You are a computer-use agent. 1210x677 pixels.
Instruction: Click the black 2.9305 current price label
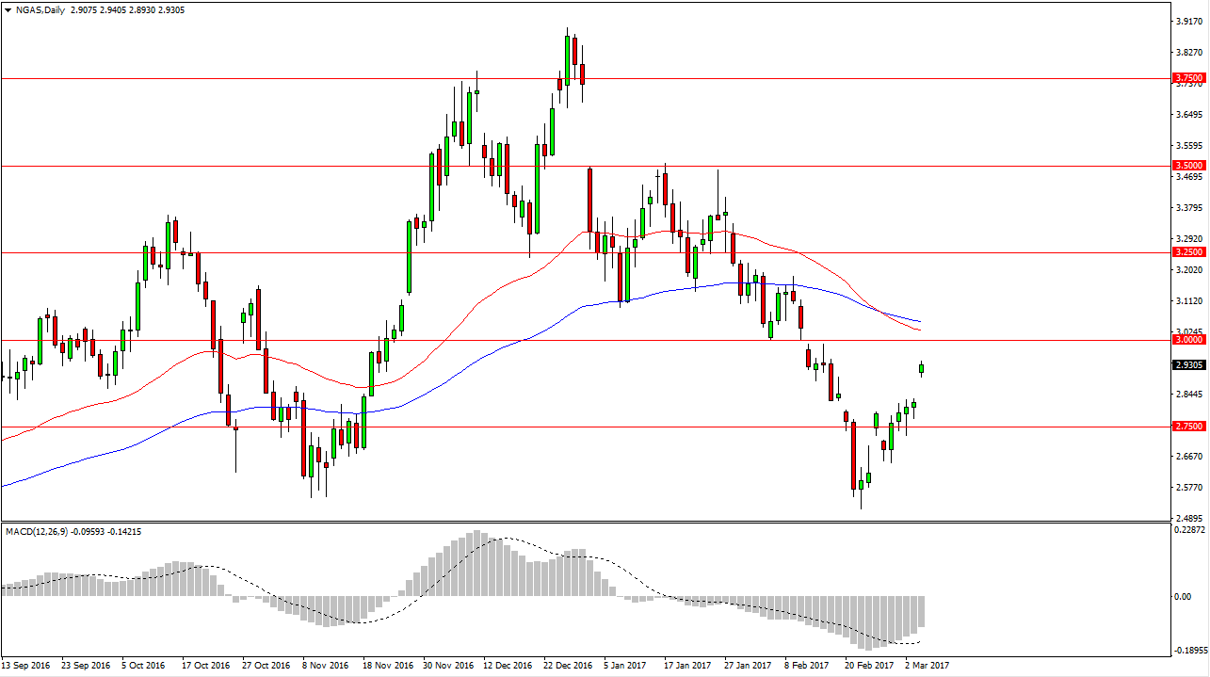coord(1189,364)
